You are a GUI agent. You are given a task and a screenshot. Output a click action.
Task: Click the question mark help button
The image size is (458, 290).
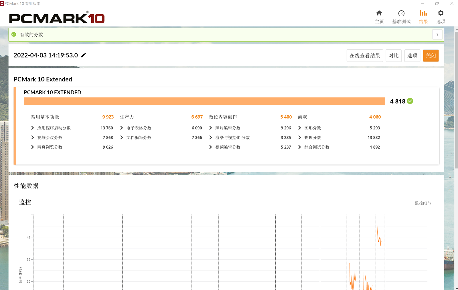coord(437,35)
